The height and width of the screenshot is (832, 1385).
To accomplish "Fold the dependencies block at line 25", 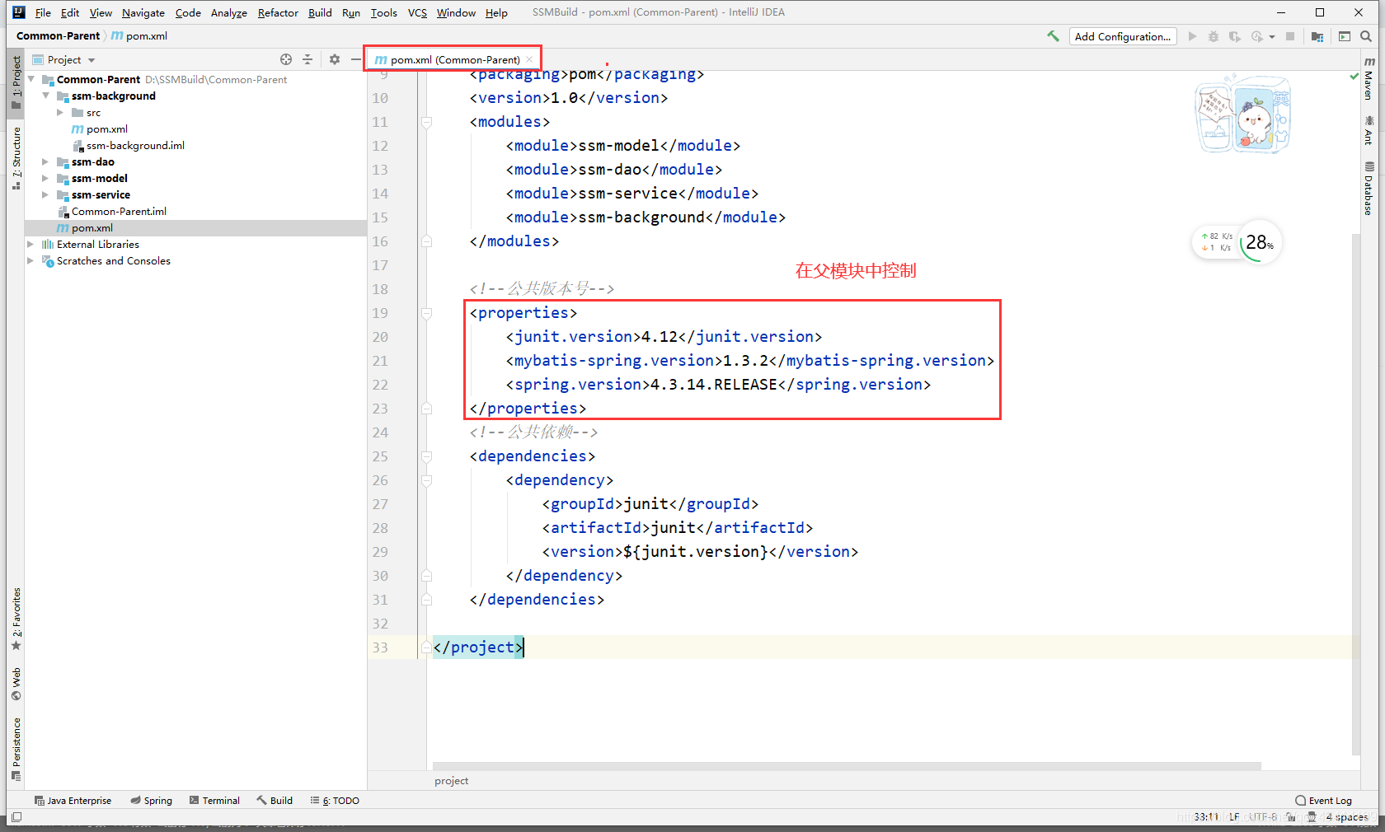I will click(x=426, y=456).
